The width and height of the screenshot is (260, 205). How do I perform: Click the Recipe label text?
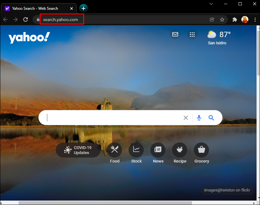click(x=180, y=161)
